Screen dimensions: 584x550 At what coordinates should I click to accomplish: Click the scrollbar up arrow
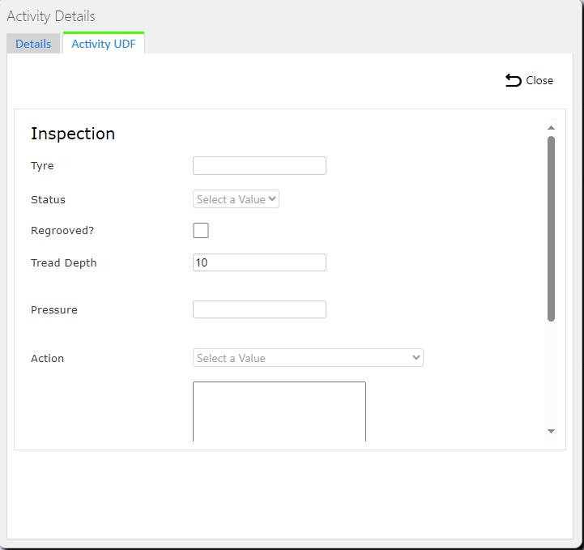tap(552, 128)
